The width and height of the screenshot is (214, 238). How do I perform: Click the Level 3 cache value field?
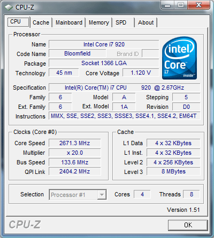pos(173,171)
